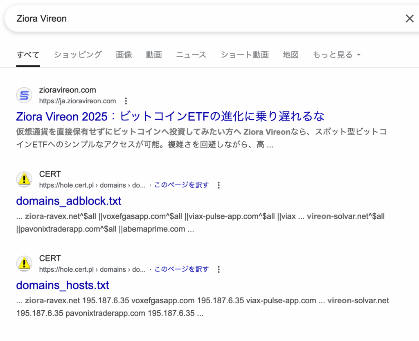
Task: Open three-dot menu for zioravireon.com result
Action: 126,101
